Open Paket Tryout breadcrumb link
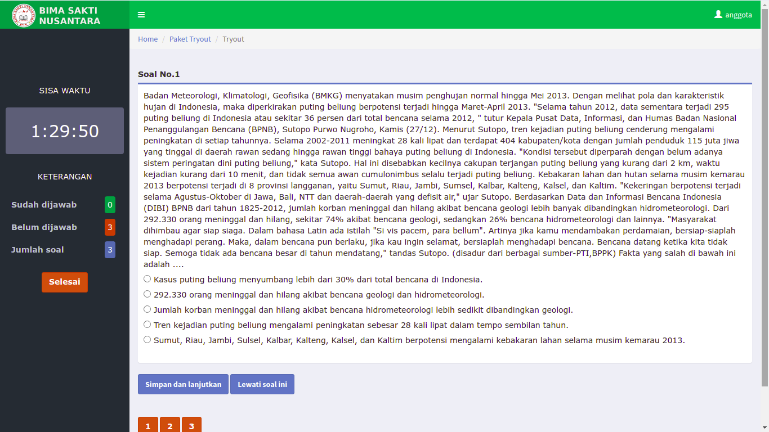Image resolution: width=769 pixels, height=432 pixels. 190,39
